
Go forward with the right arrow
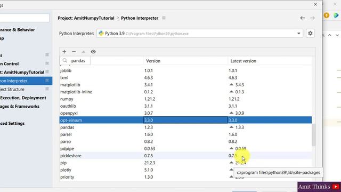tap(312, 18)
